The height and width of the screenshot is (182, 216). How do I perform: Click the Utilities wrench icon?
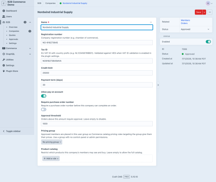[x=4, y=60]
